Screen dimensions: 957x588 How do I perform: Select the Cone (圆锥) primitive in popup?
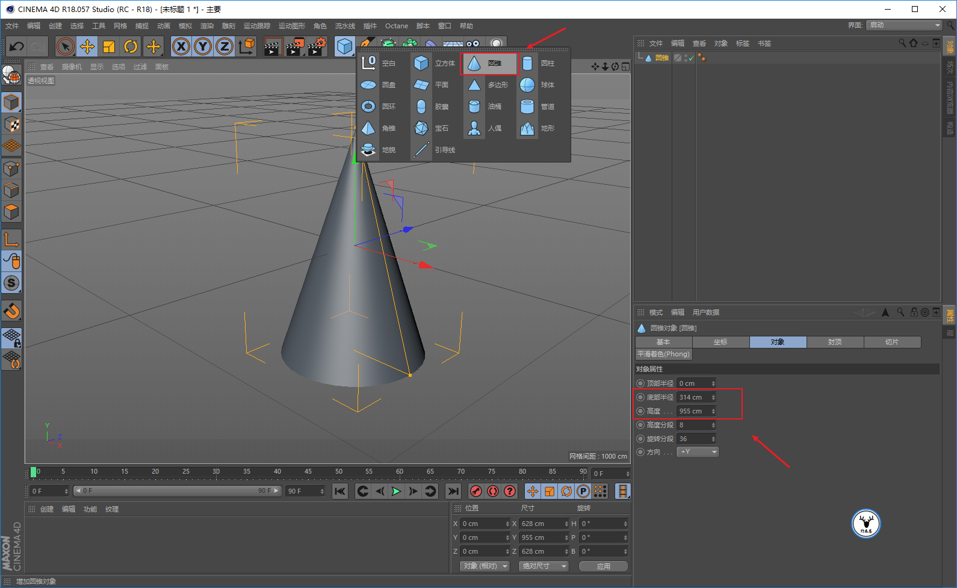pos(489,64)
